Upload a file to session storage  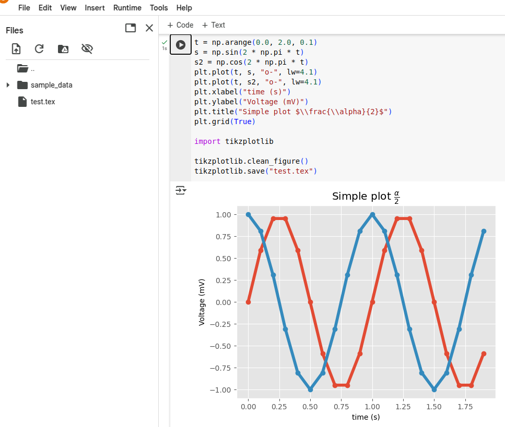16,49
